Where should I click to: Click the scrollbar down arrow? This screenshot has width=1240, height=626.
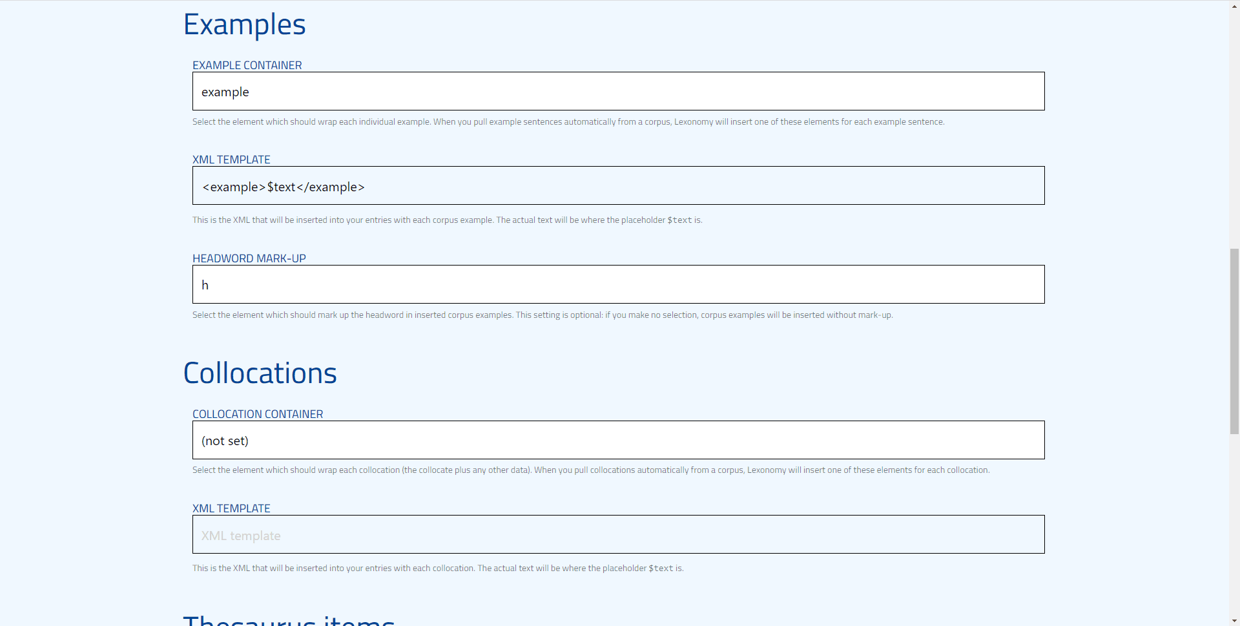(x=1234, y=621)
